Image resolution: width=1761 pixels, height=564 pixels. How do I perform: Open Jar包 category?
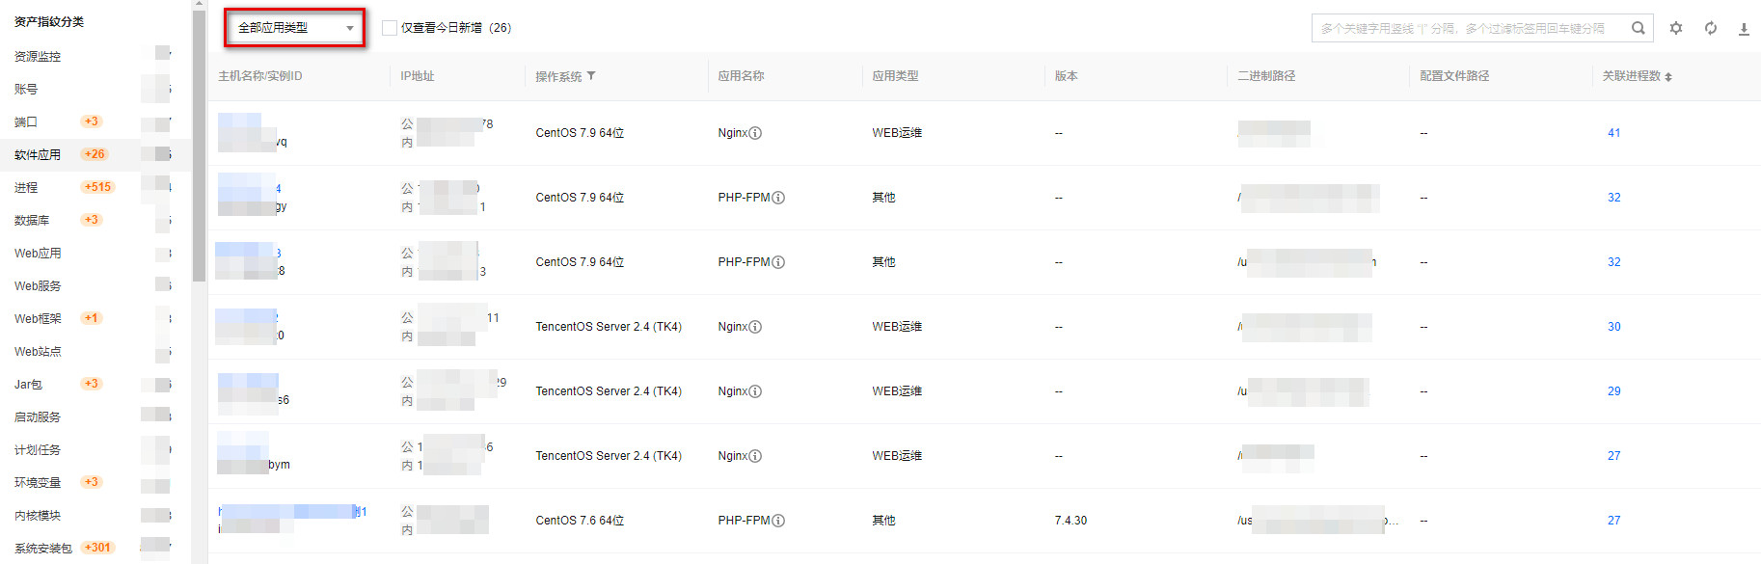[28, 384]
